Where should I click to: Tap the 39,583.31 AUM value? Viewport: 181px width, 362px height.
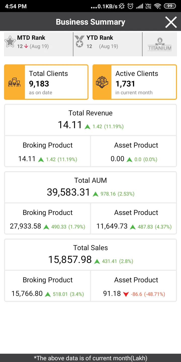pos(68,192)
